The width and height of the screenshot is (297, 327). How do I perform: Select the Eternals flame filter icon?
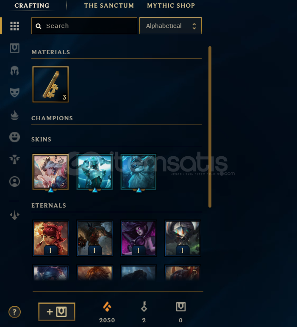click(14, 115)
